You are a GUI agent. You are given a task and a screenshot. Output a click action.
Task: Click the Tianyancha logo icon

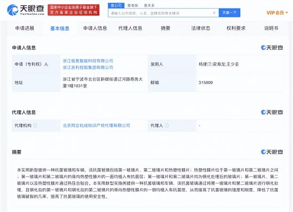point(13,10)
